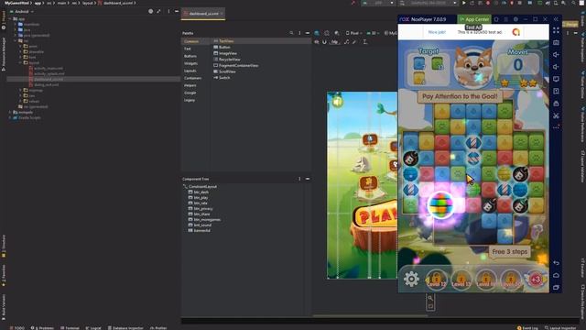Select Common category in Palette
This screenshot has height=330, width=586.
(x=191, y=41)
